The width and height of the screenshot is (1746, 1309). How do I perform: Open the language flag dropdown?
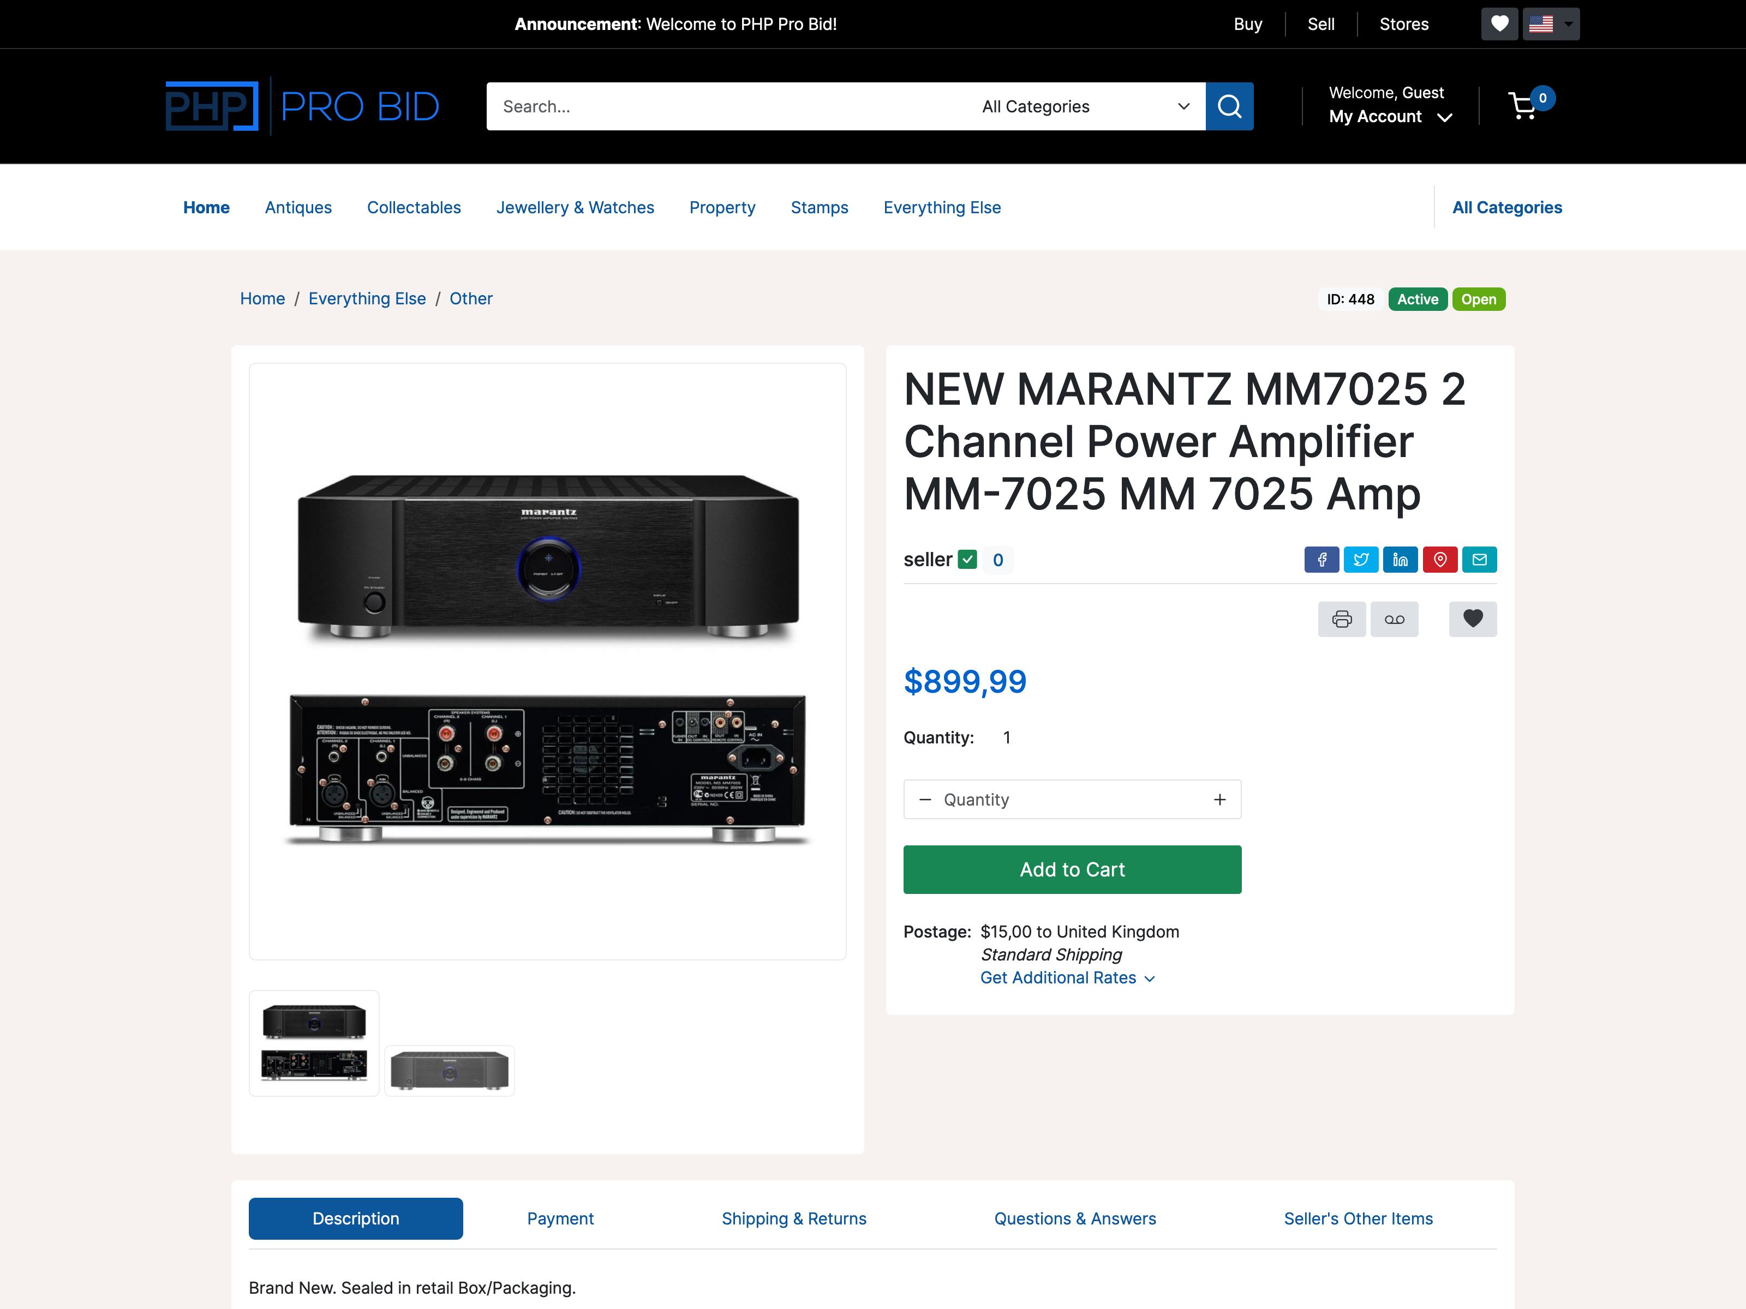1550,23
